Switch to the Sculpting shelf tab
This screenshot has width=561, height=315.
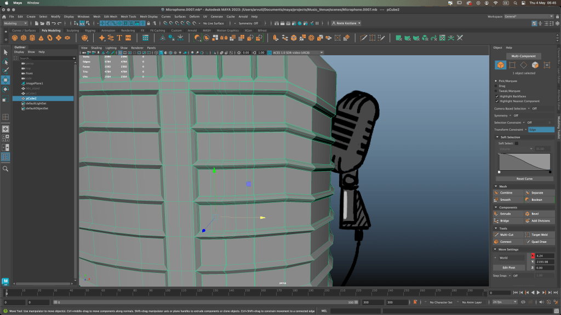coord(72,31)
